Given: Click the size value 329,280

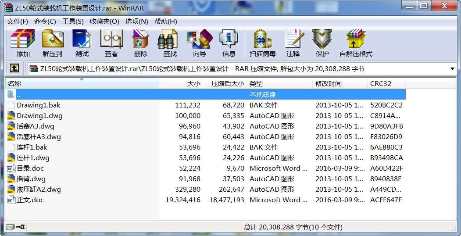Looking at the screenshot, I should click(188, 189).
